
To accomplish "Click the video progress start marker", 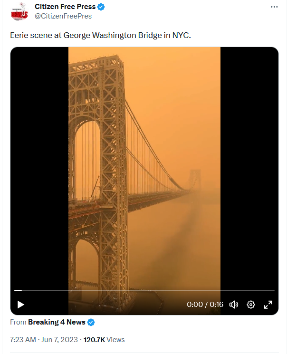I will tap(18, 290).
